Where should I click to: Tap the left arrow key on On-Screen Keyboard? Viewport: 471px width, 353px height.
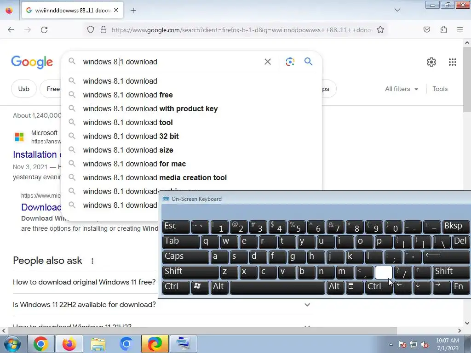click(403, 287)
